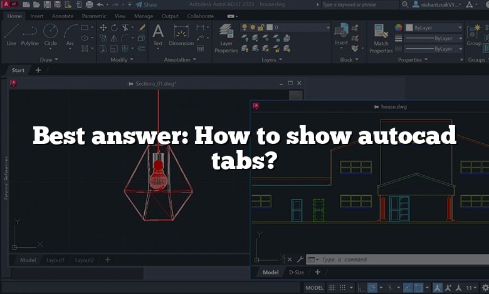The width and height of the screenshot is (489, 294).
Task: Select the Scale tool
Action: (114, 49)
